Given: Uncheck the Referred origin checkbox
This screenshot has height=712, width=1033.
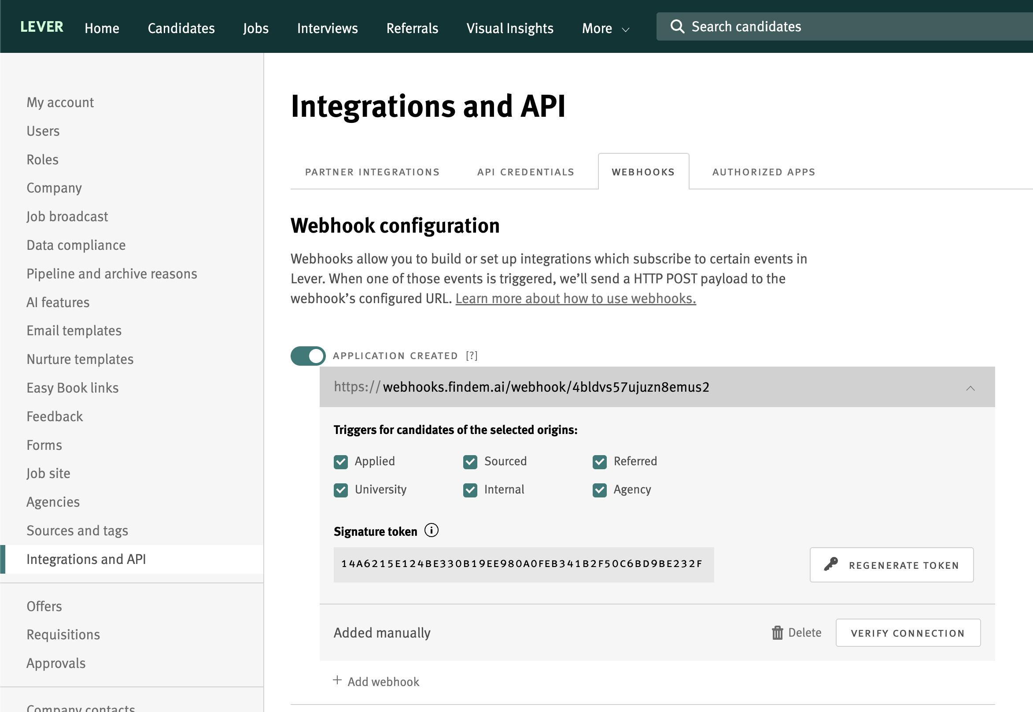Looking at the screenshot, I should pyautogui.click(x=600, y=462).
